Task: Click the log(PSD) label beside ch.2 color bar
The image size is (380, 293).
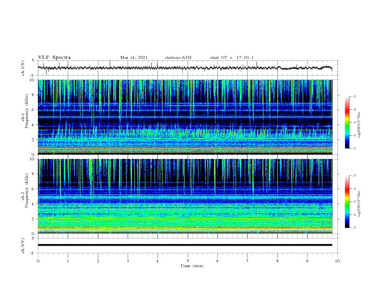Action: tap(359, 204)
